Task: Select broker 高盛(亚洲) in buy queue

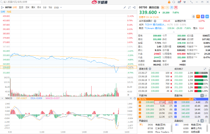Action: pos(160,125)
